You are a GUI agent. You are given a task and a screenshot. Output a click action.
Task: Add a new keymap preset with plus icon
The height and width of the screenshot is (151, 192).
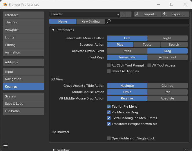[x=123, y=14]
